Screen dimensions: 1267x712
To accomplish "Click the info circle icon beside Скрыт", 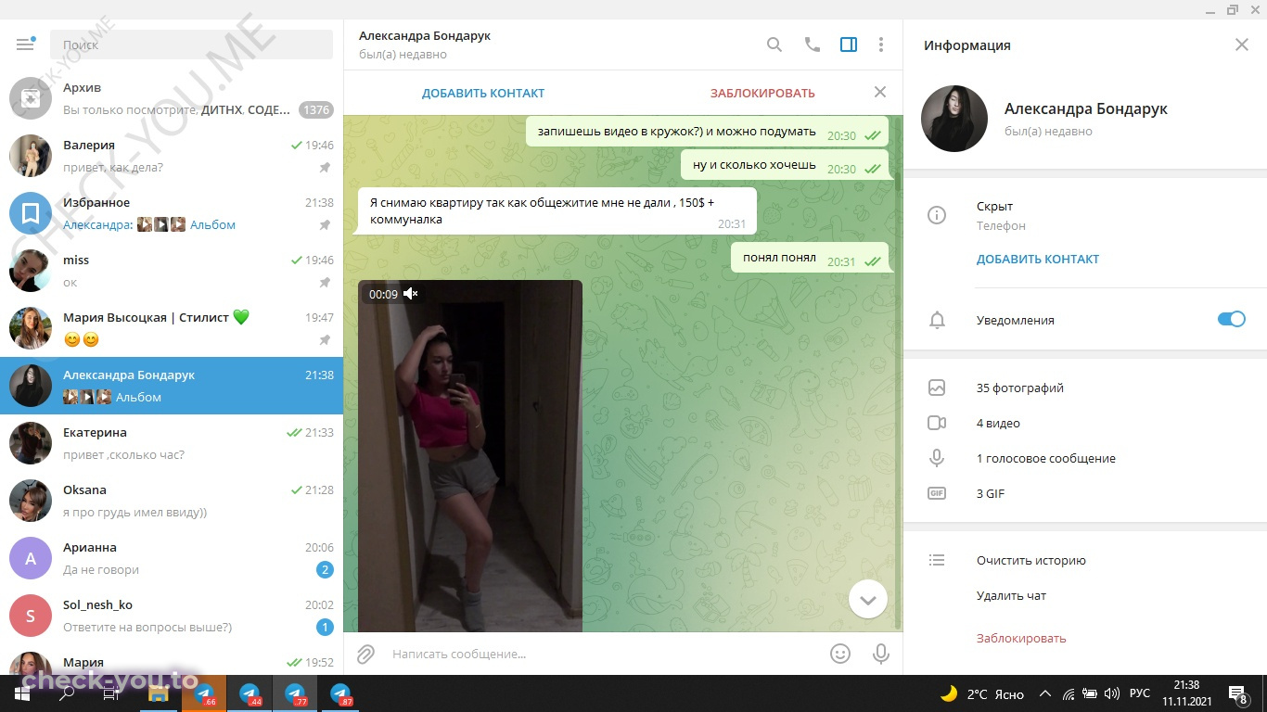I will pyautogui.click(x=937, y=215).
